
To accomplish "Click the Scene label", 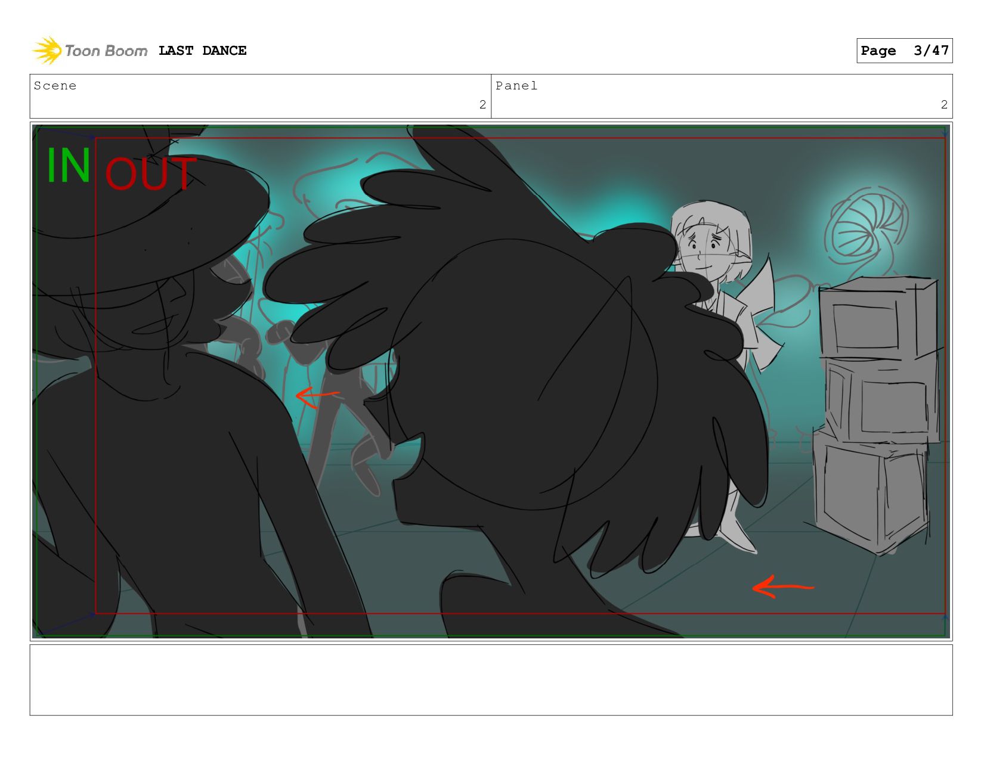I will coord(55,86).
